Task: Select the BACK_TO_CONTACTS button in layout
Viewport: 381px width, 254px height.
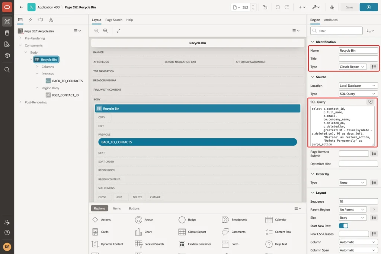Action: [198, 142]
